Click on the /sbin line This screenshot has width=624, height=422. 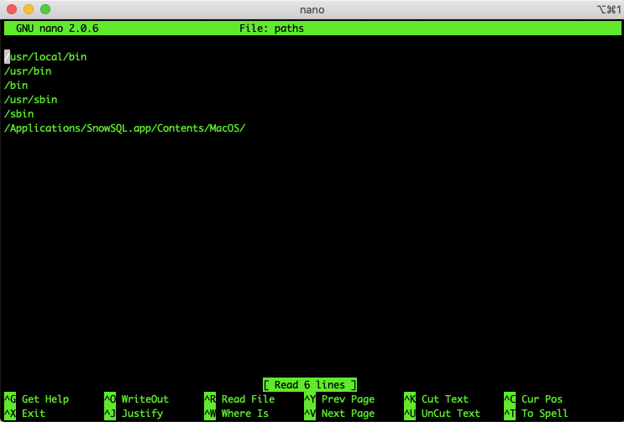[19, 114]
